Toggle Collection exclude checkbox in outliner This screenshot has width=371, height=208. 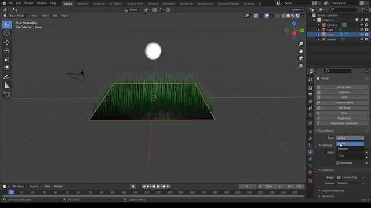[357, 20]
